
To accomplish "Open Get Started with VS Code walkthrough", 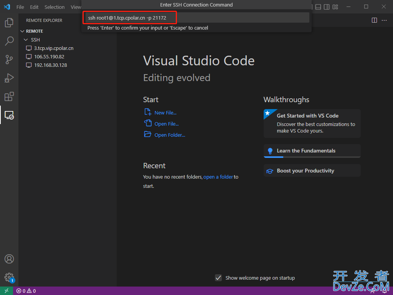I will (312, 123).
